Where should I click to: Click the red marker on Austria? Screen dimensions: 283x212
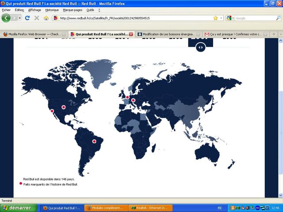tap(134, 100)
